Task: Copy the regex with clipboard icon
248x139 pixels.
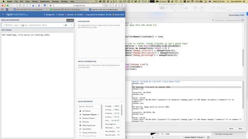Action: (x=71, y=25)
